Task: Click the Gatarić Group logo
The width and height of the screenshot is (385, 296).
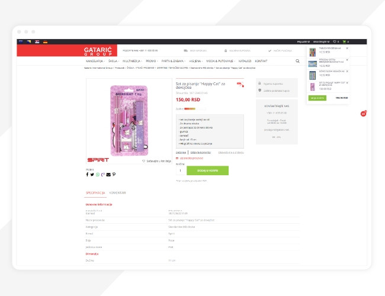Action: (98, 51)
